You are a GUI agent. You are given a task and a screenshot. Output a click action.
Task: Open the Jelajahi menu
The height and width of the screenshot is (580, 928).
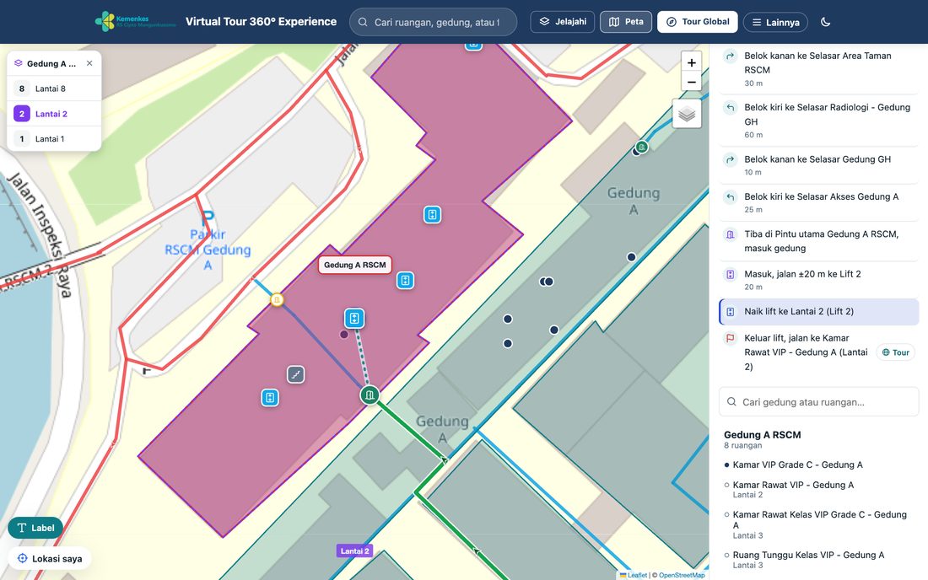562,22
